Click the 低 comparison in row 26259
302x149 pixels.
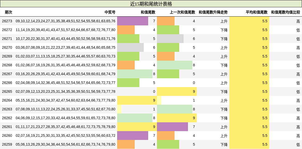298,145
